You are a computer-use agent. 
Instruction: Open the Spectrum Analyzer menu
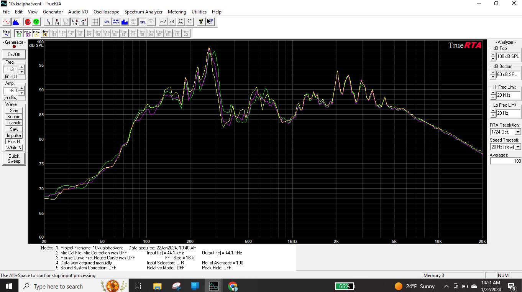[143, 12]
